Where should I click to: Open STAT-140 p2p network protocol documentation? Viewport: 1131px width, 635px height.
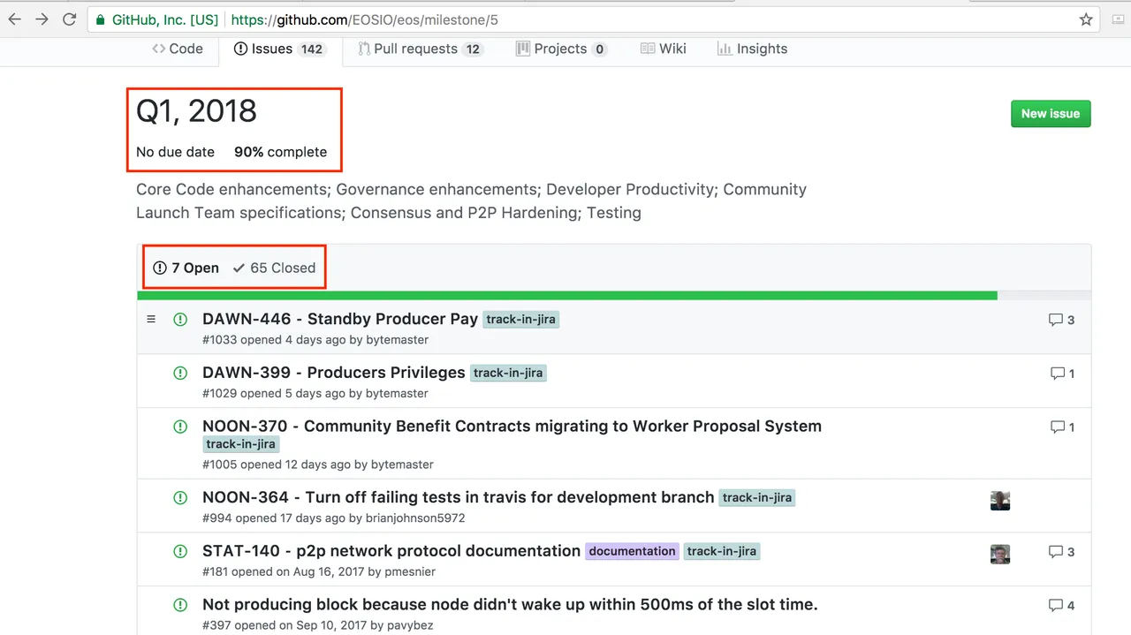coord(391,550)
